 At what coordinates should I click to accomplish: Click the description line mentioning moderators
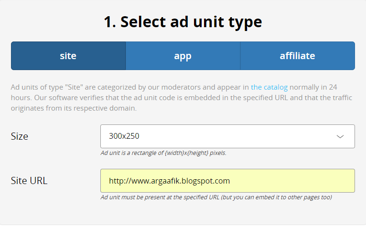[129, 87]
